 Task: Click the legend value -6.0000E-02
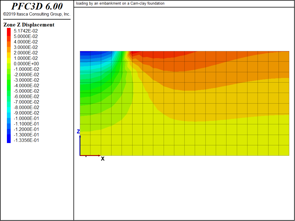point(27,96)
